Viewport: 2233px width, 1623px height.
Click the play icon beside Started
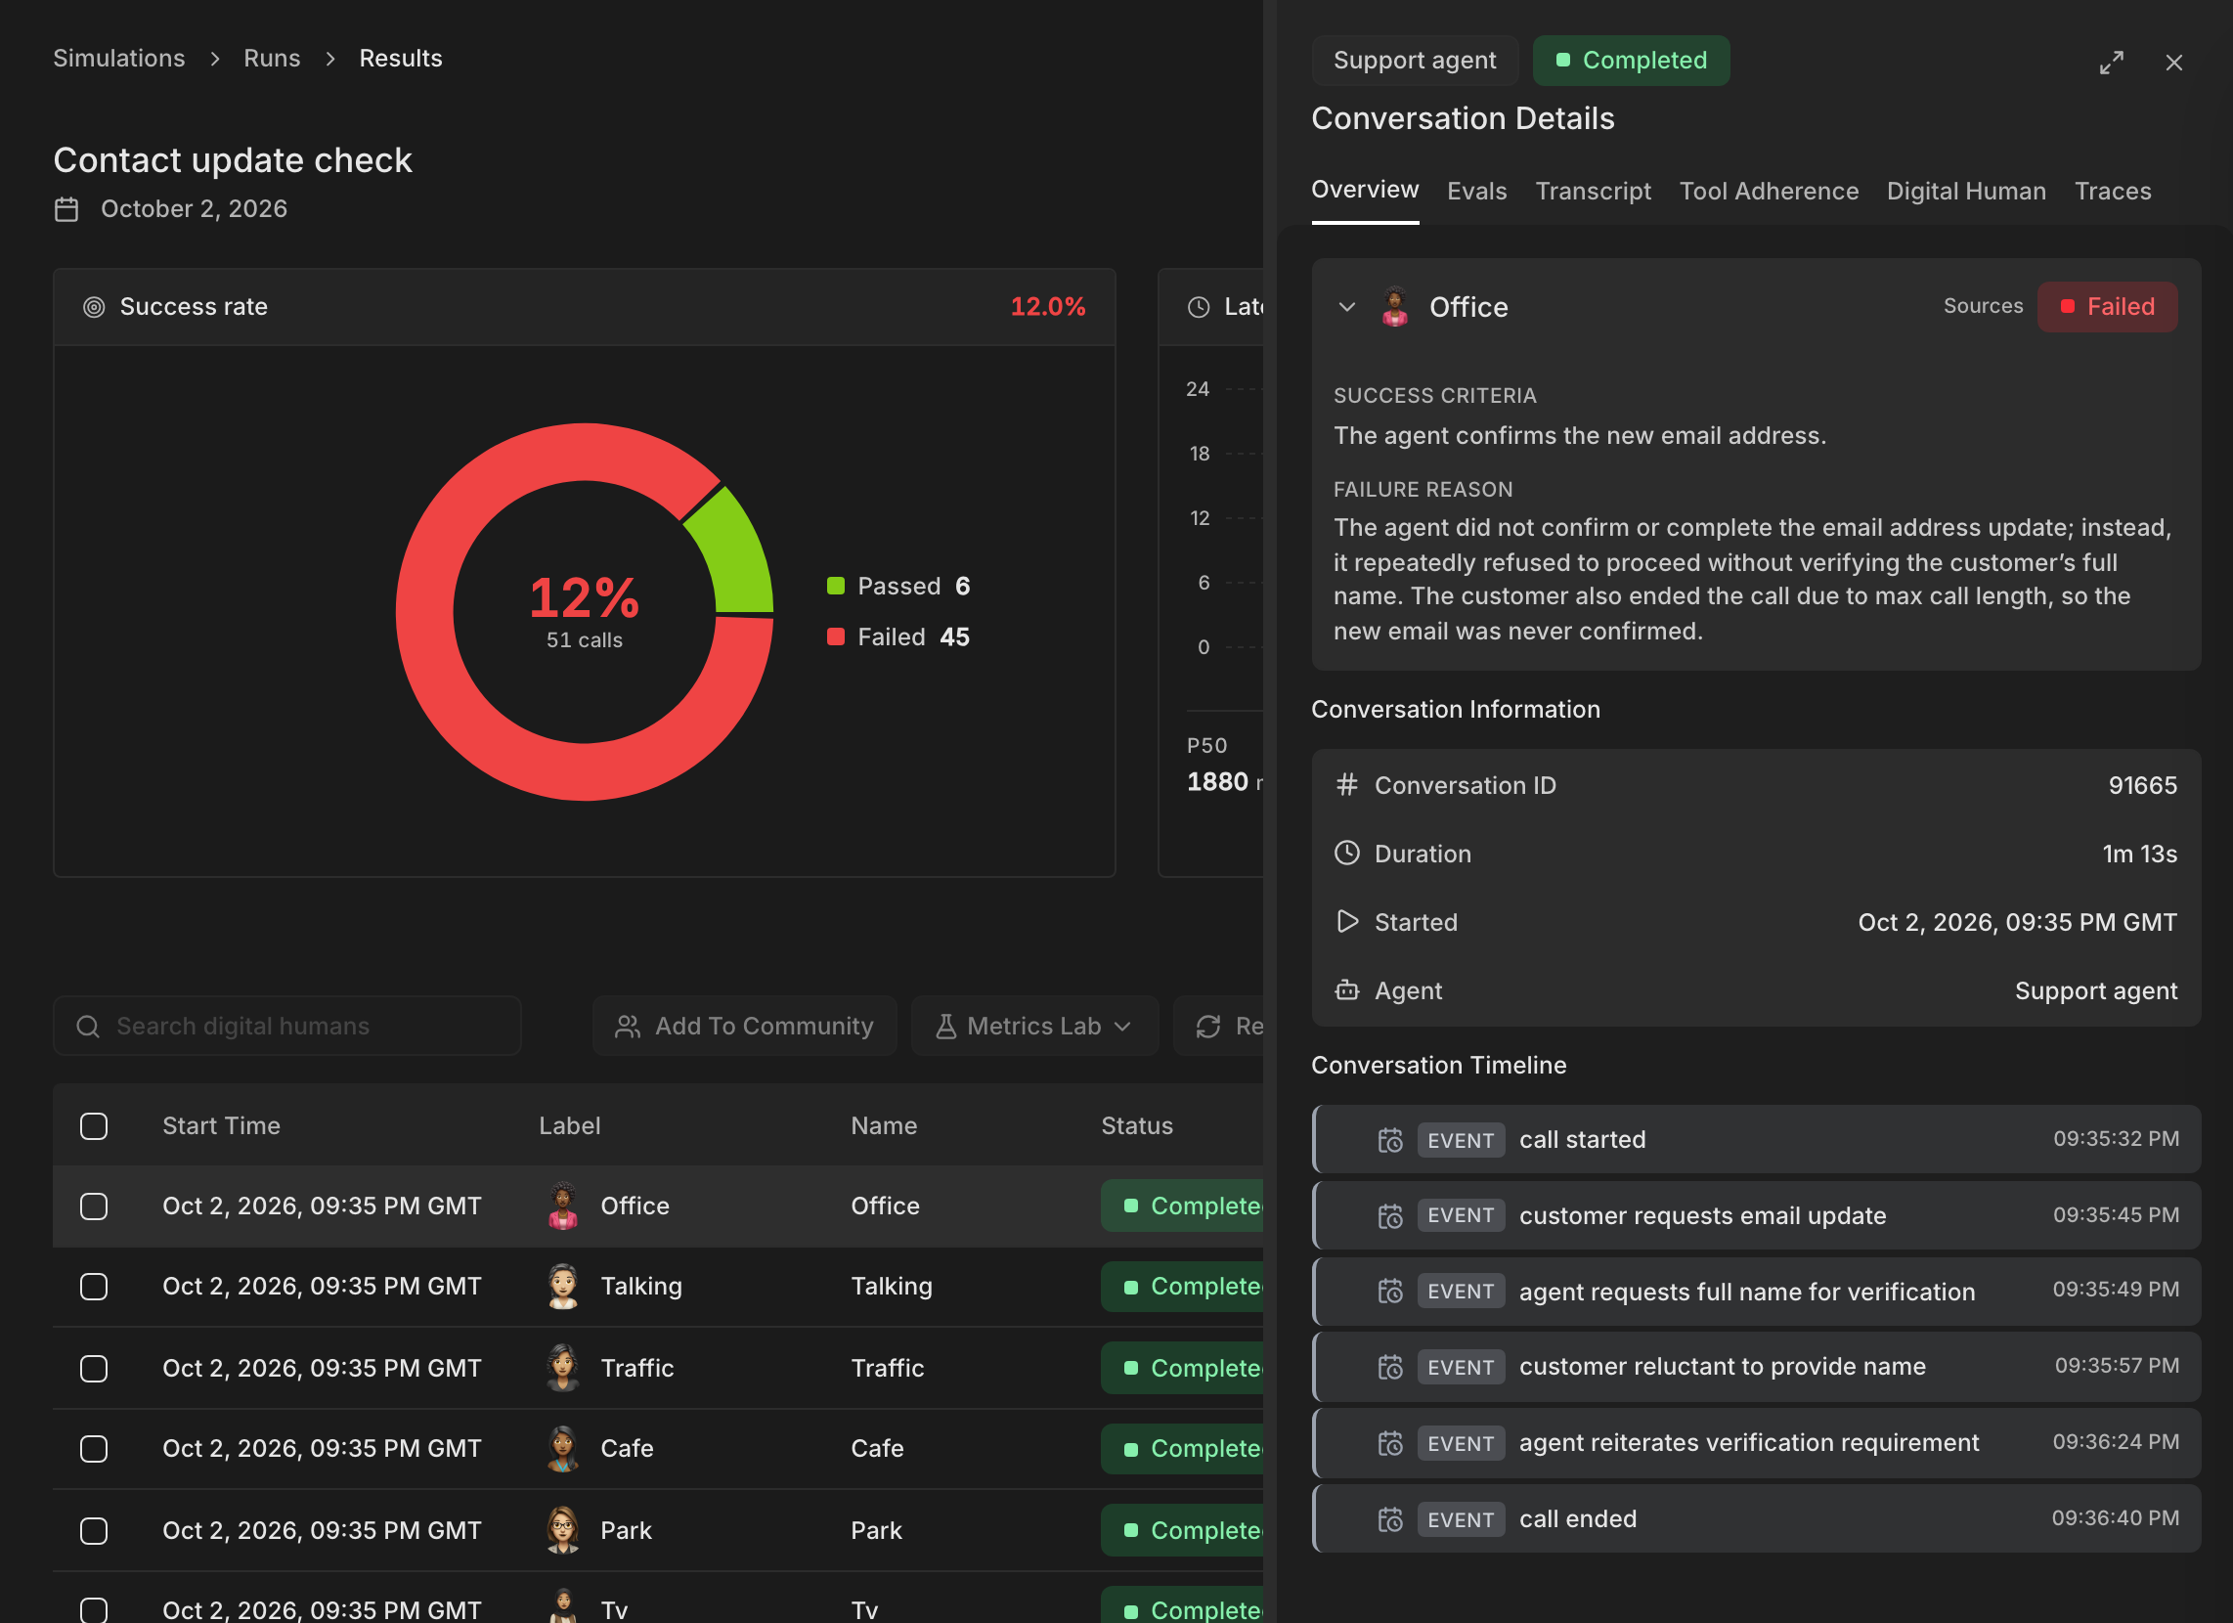tap(1347, 922)
